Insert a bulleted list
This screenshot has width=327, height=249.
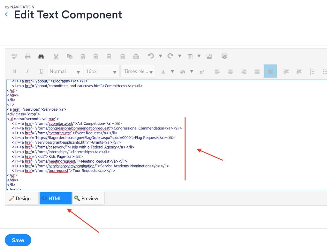(x=325, y=72)
